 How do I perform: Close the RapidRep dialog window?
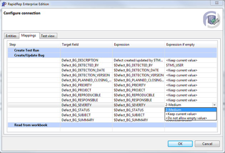tap(215, 3)
